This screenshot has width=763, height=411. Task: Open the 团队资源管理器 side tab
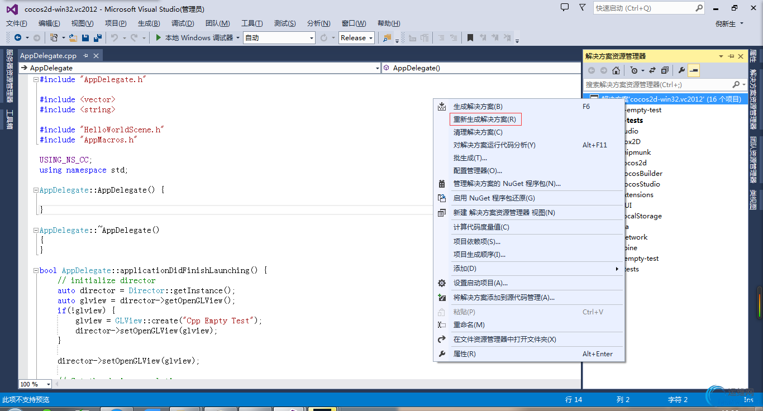753,160
